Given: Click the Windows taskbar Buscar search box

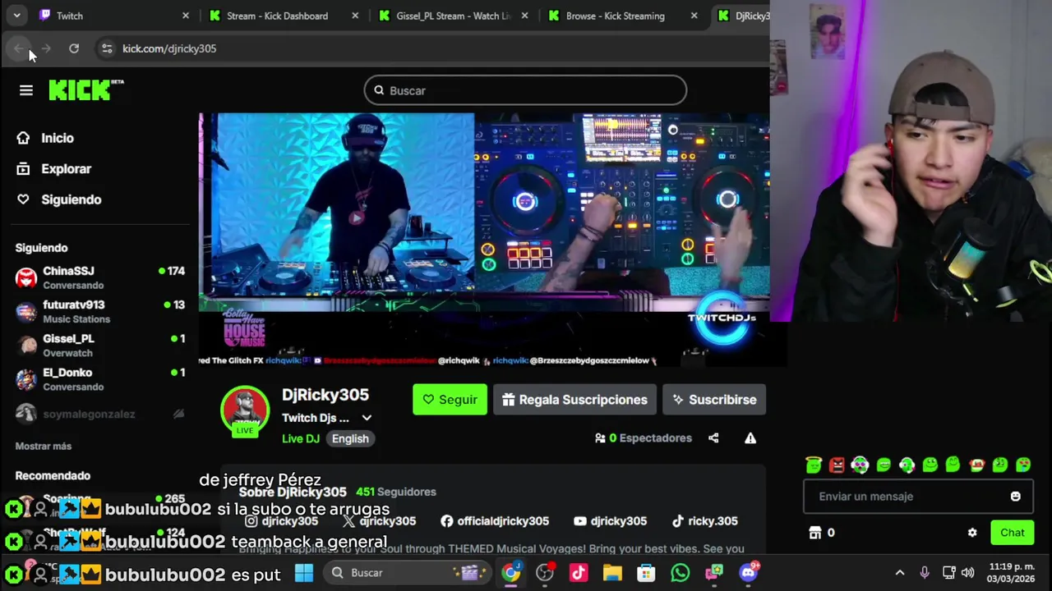Looking at the screenshot, I should click(408, 573).
